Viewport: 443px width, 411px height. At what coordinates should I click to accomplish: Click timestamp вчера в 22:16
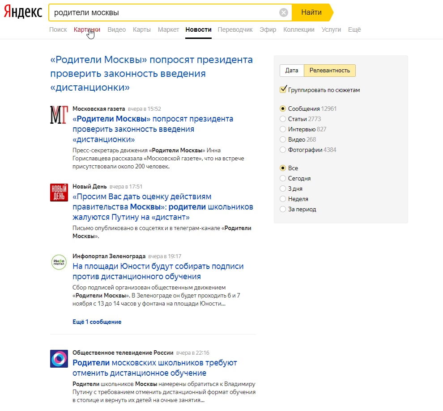(193, 352)
